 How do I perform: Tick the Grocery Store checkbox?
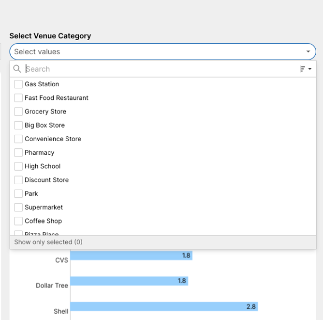click(x=18, y=112)
